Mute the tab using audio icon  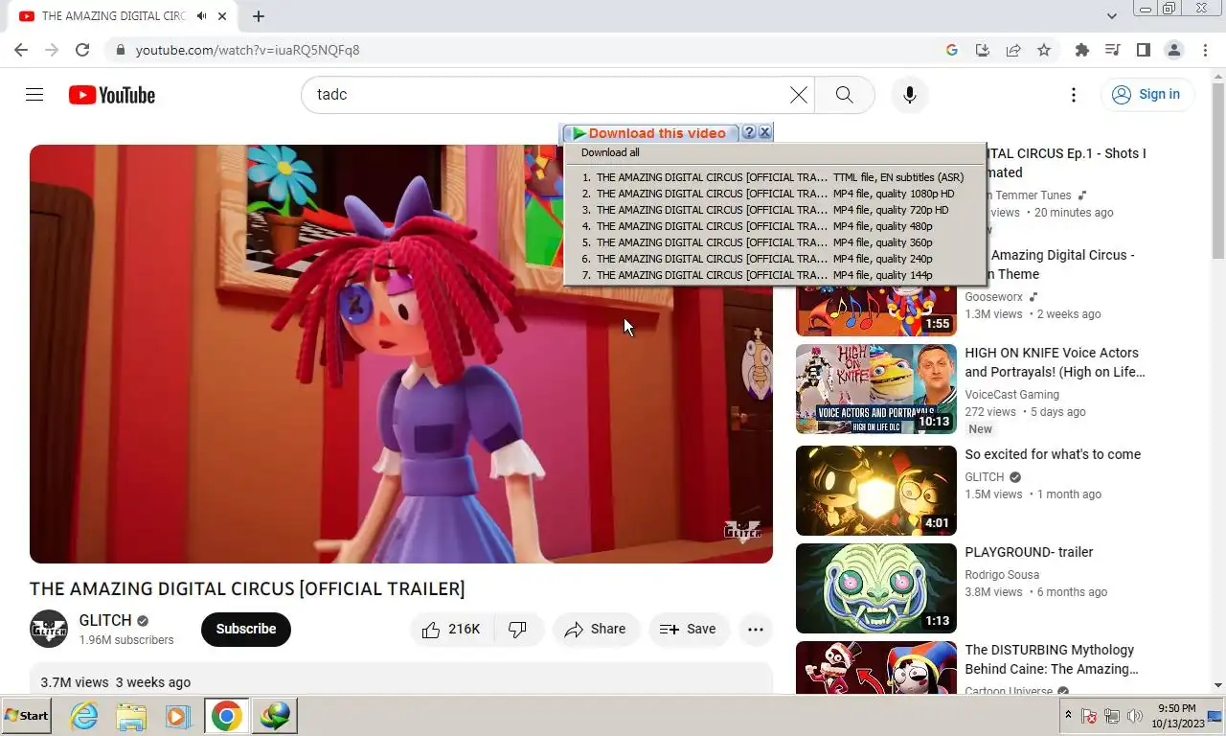201,16
